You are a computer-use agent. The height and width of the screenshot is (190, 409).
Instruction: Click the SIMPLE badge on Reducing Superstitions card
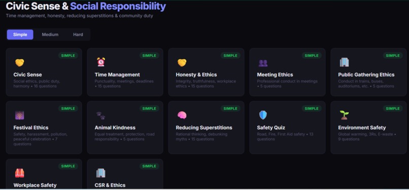pyautogui.click(x=230, y=108)
